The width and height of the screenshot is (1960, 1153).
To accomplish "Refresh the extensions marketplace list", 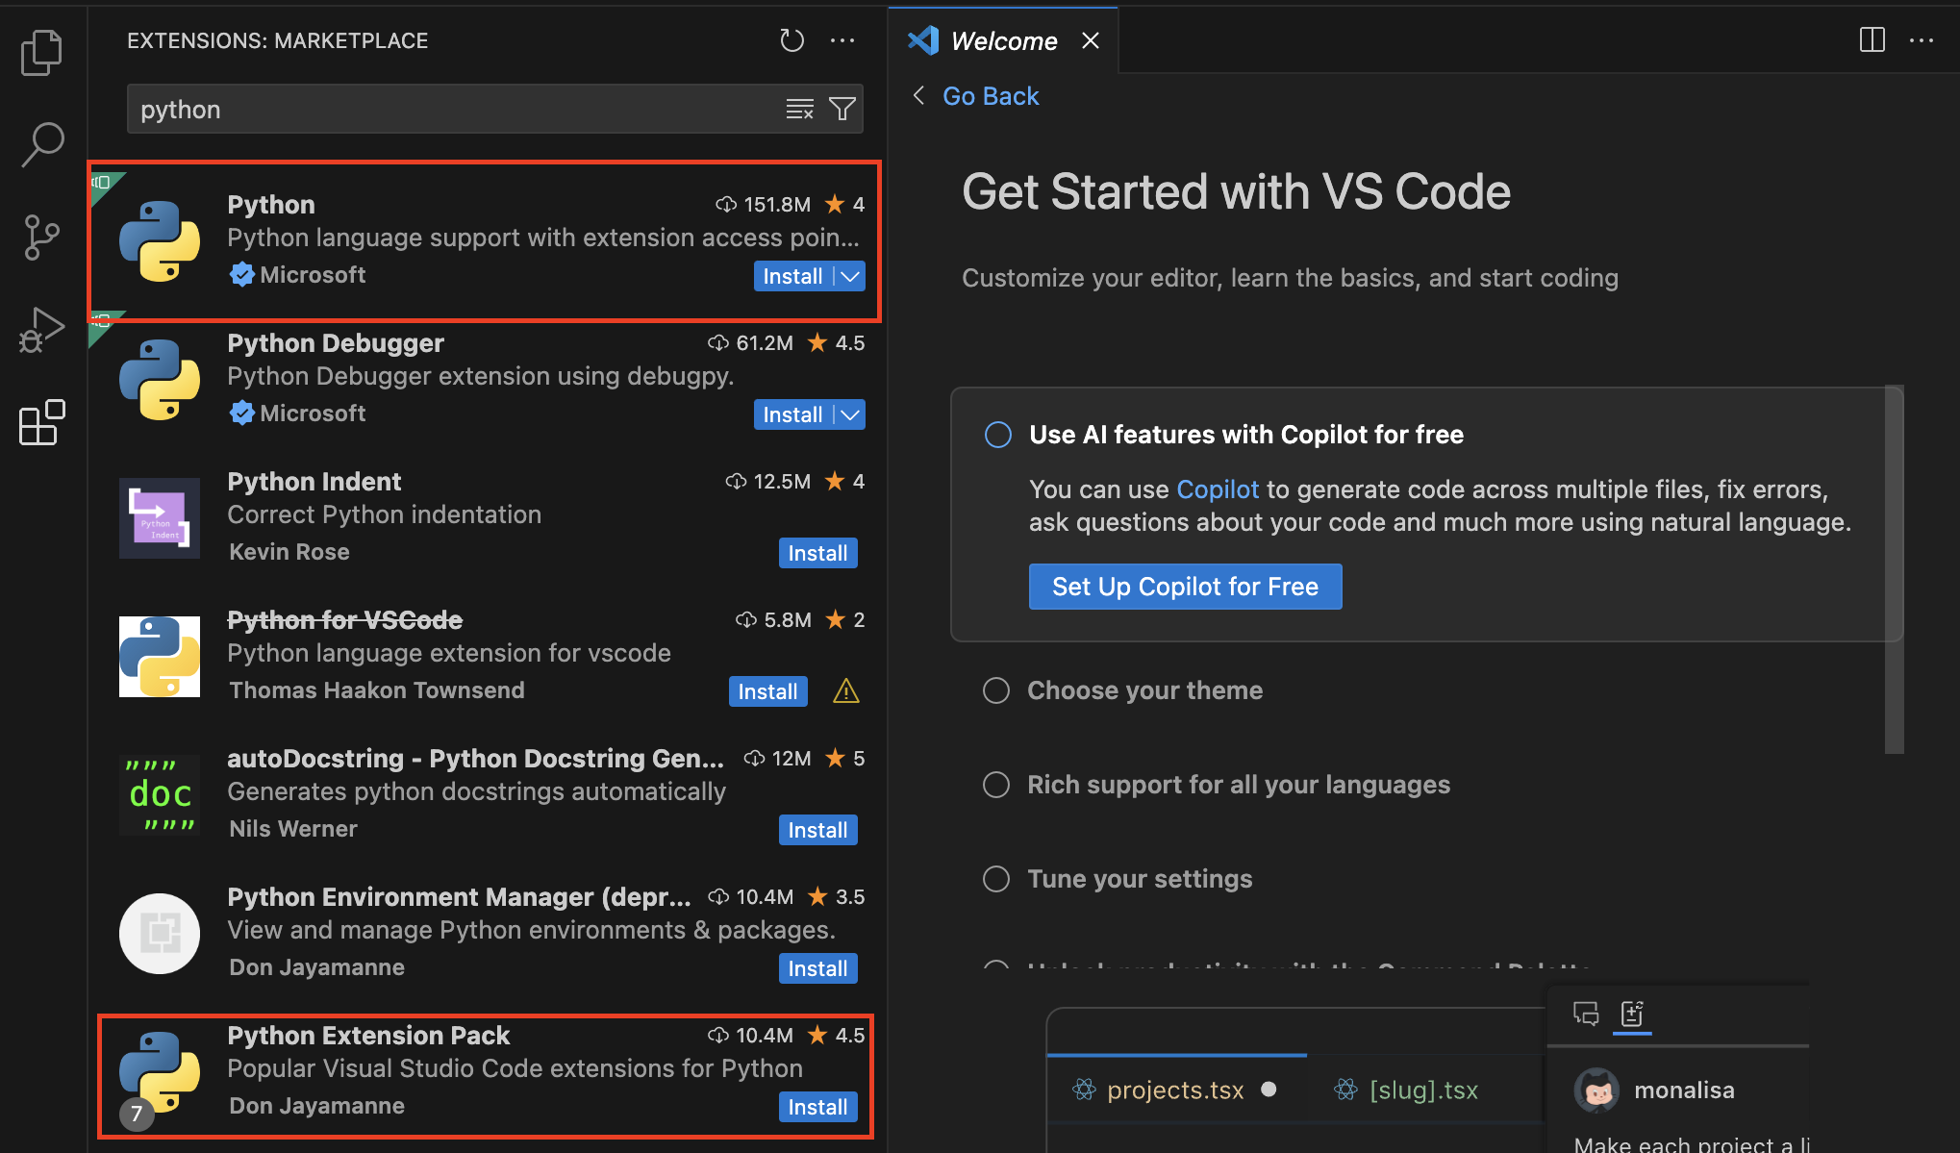I will click(792, 40).
